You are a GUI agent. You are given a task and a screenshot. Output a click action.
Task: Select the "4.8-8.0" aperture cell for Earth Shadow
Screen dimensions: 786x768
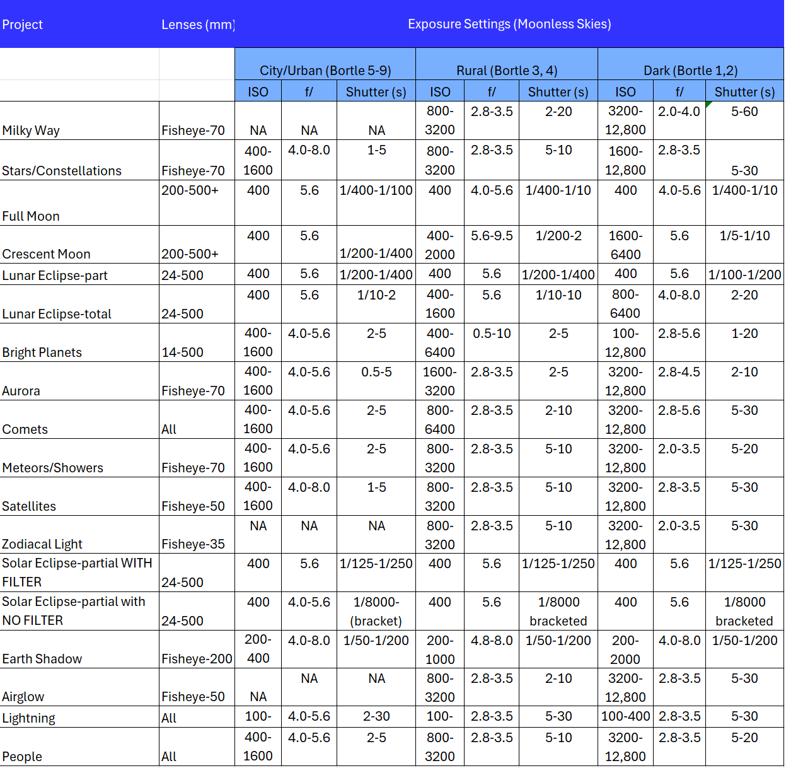pos(492,641)
